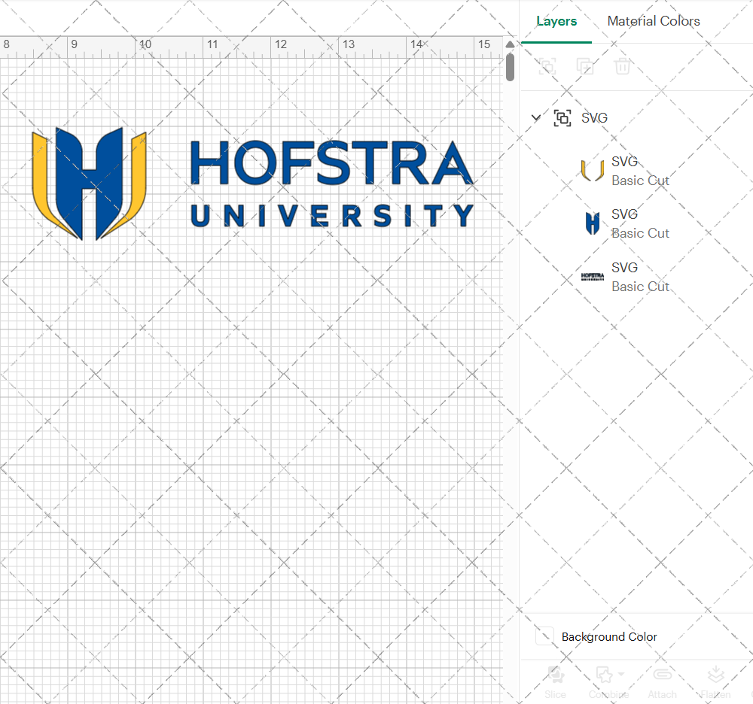Screen dimensions: 753x704
Task: Select the blue H layer thumbnail
Action: (x=593, y=223)
